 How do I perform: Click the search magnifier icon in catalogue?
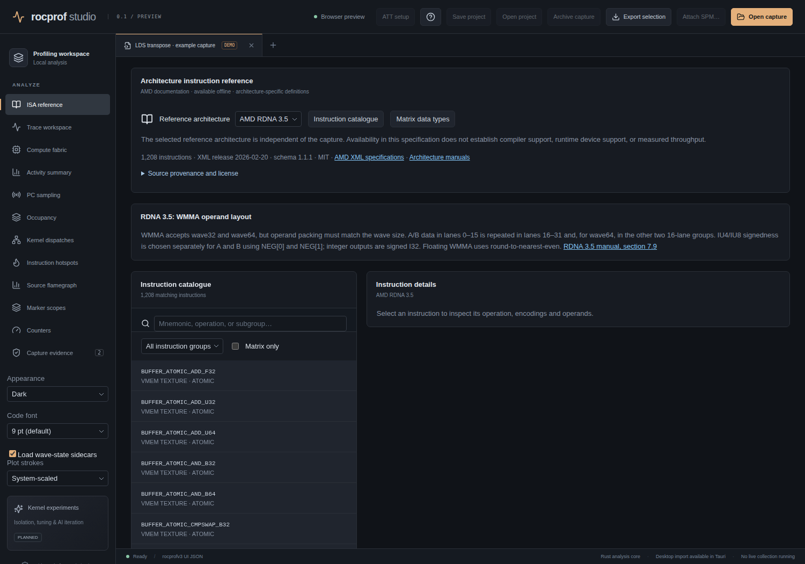(x=145, y=323)
